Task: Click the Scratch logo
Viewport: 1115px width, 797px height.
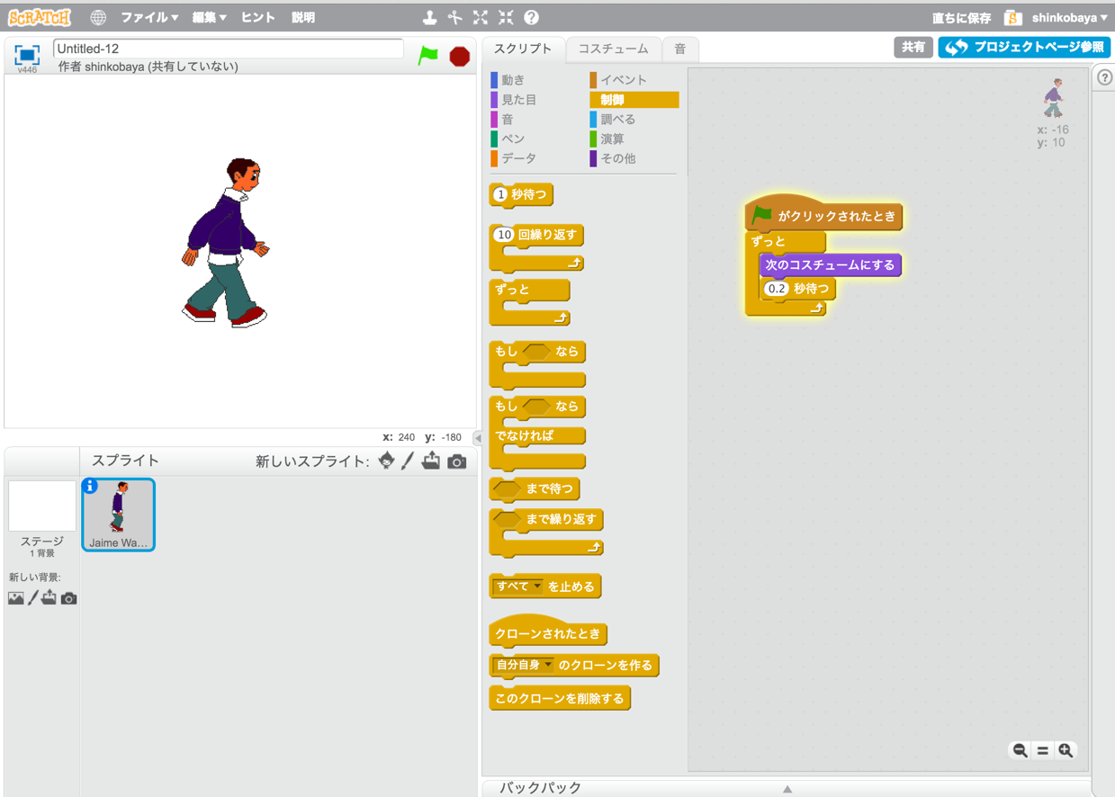Action: click(39, 17)
